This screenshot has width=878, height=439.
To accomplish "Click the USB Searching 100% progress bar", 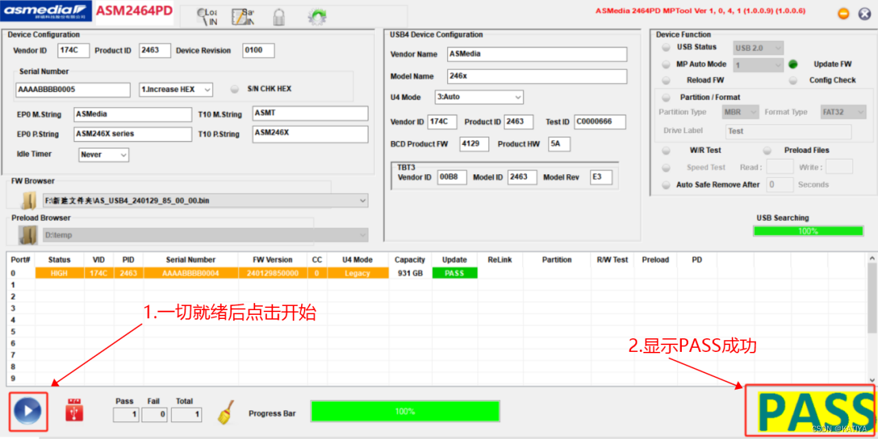I will tap(807, 231).
